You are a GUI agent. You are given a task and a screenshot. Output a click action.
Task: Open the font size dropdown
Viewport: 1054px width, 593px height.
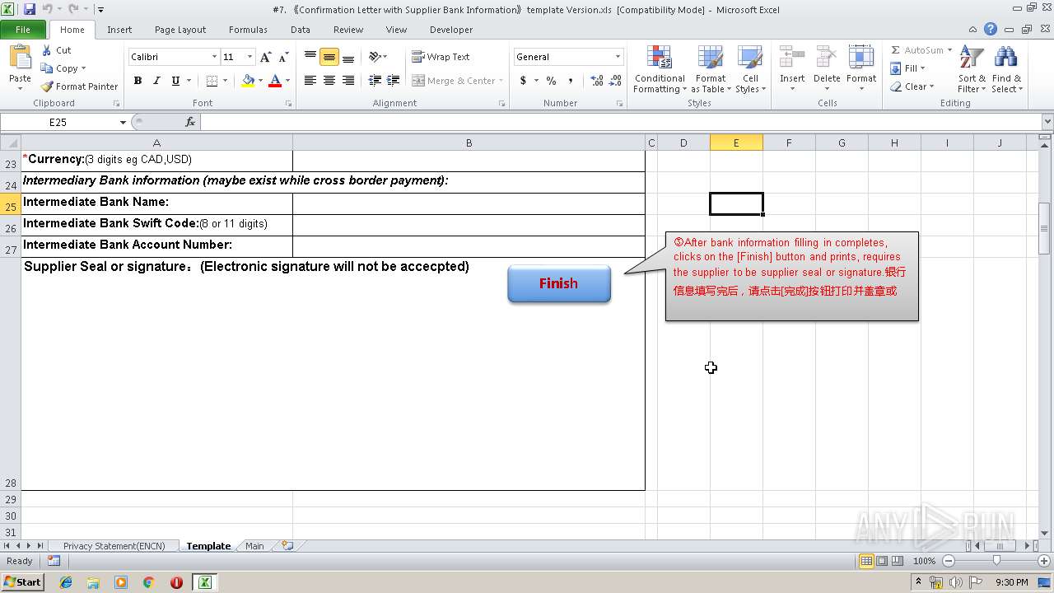click(250, 57)
